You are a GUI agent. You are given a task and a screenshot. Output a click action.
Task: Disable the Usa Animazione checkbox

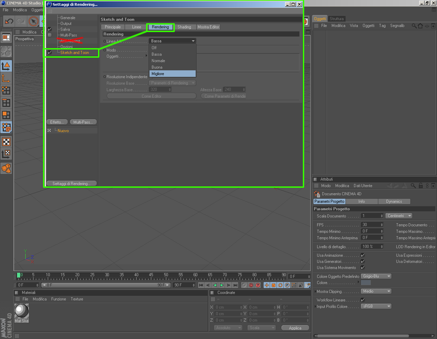tap(363, 255)
